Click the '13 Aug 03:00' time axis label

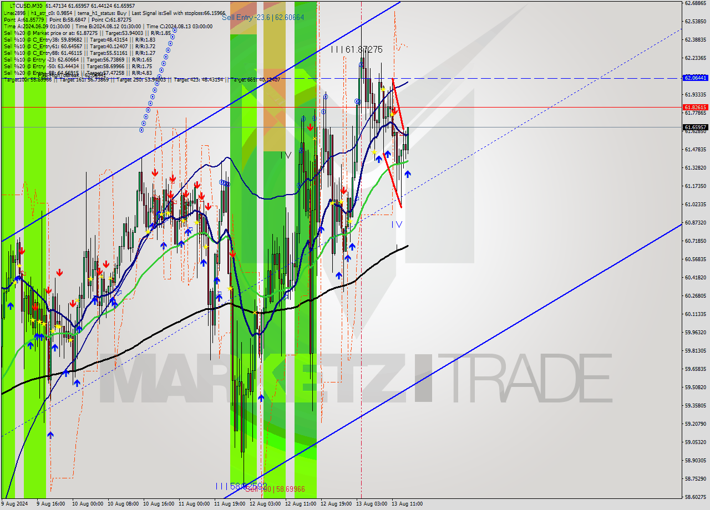(x=372, y=504)
